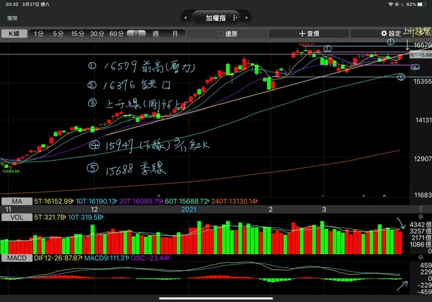Toggle the 還原 checkbox

pyautogui.click(x=221, y=34)
